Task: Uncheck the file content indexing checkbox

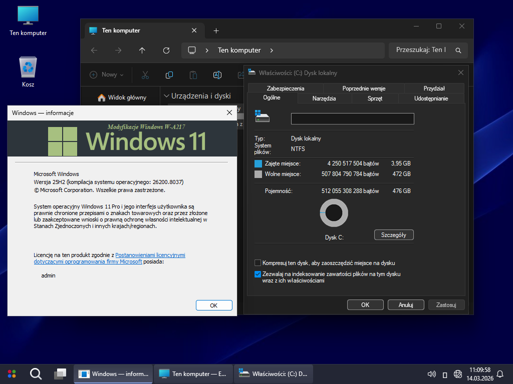Action: click(258, 274)
